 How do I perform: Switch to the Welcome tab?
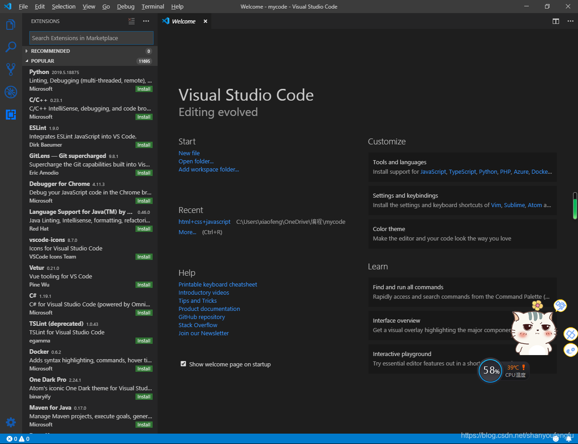184,21
